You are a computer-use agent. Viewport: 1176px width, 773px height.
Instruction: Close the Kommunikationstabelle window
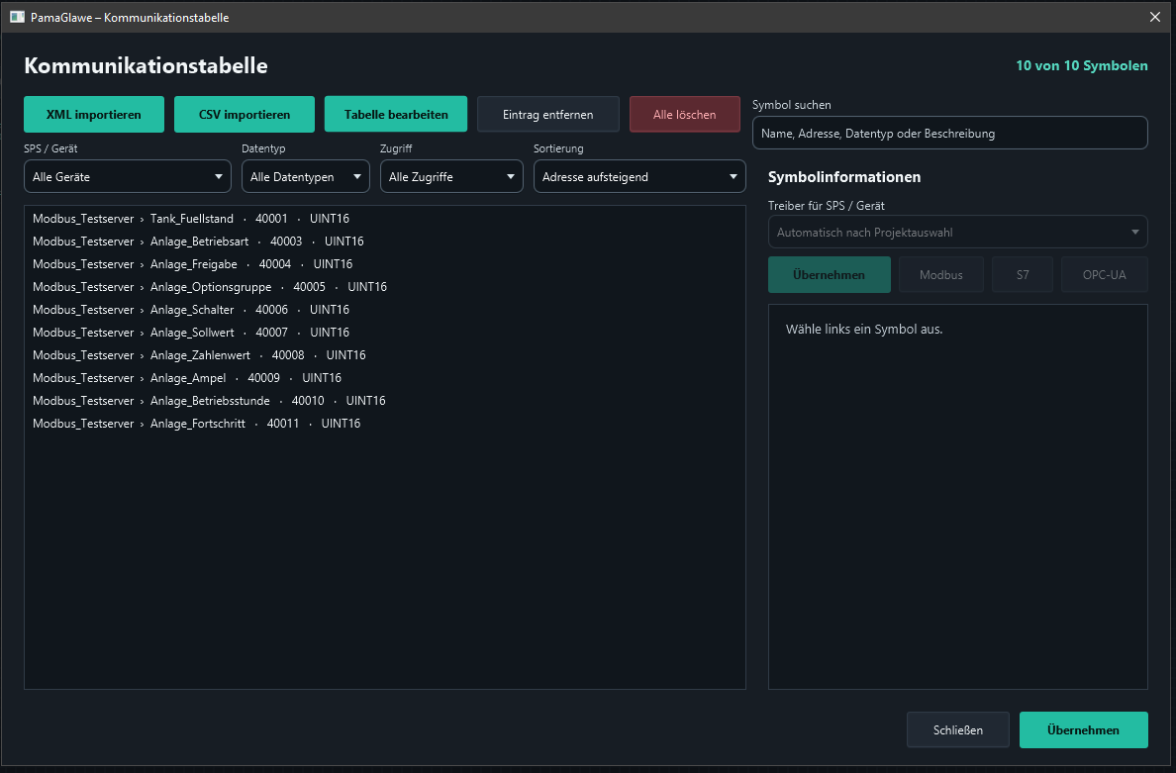1155,17
